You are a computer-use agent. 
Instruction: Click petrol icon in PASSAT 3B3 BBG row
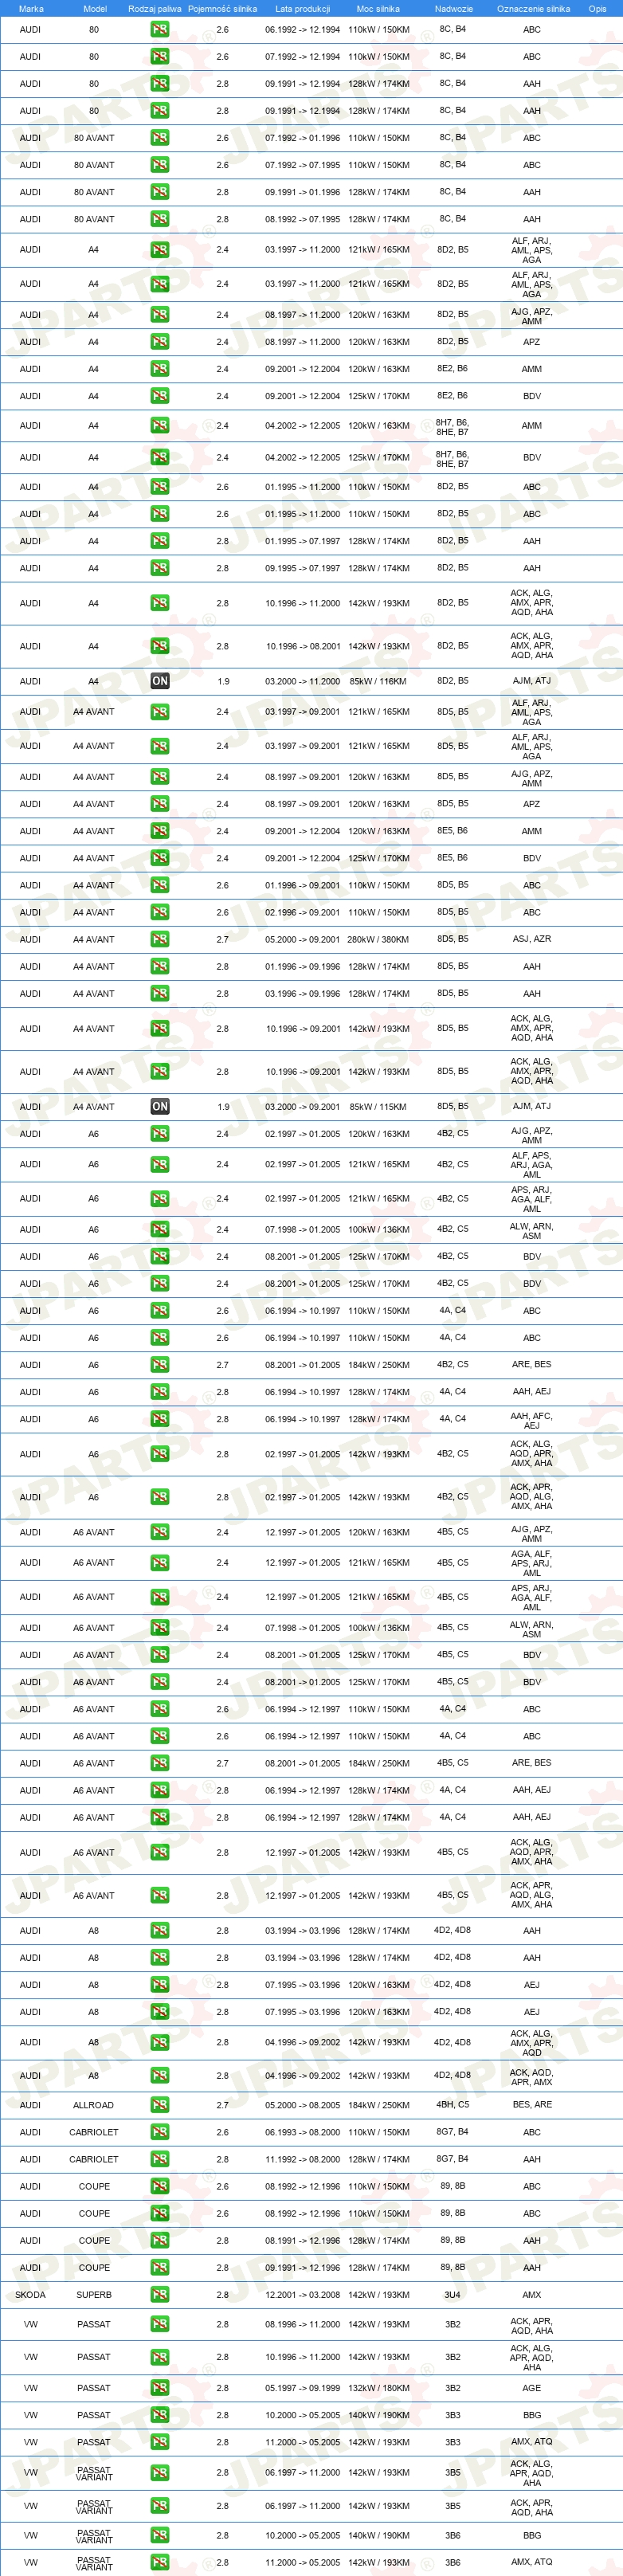[160, 2415]
